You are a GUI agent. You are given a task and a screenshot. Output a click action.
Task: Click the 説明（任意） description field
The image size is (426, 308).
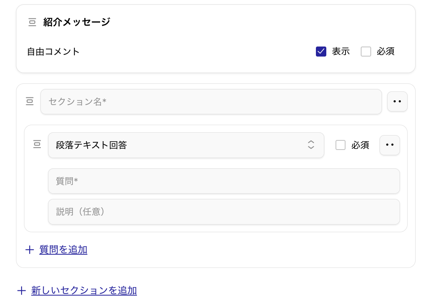pyautogui.click(x=224, y=212)
